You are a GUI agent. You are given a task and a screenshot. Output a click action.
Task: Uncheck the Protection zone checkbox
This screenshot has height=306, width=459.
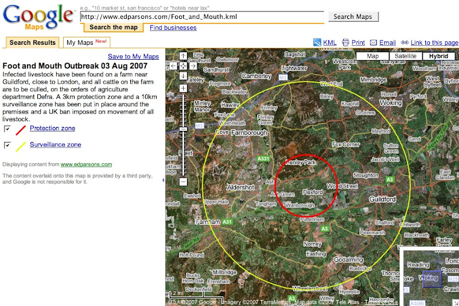pyautogui.click(x=7, y=129)
